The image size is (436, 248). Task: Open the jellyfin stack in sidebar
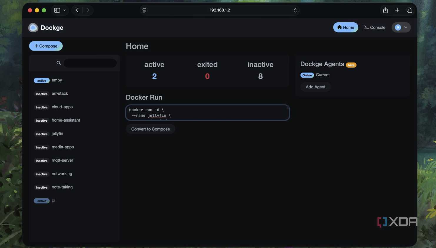coord(74,134)
